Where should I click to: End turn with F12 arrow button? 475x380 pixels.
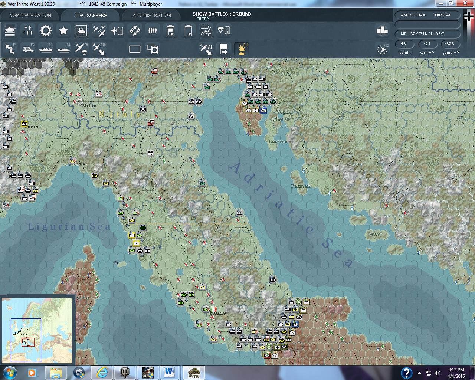[383, 49]
